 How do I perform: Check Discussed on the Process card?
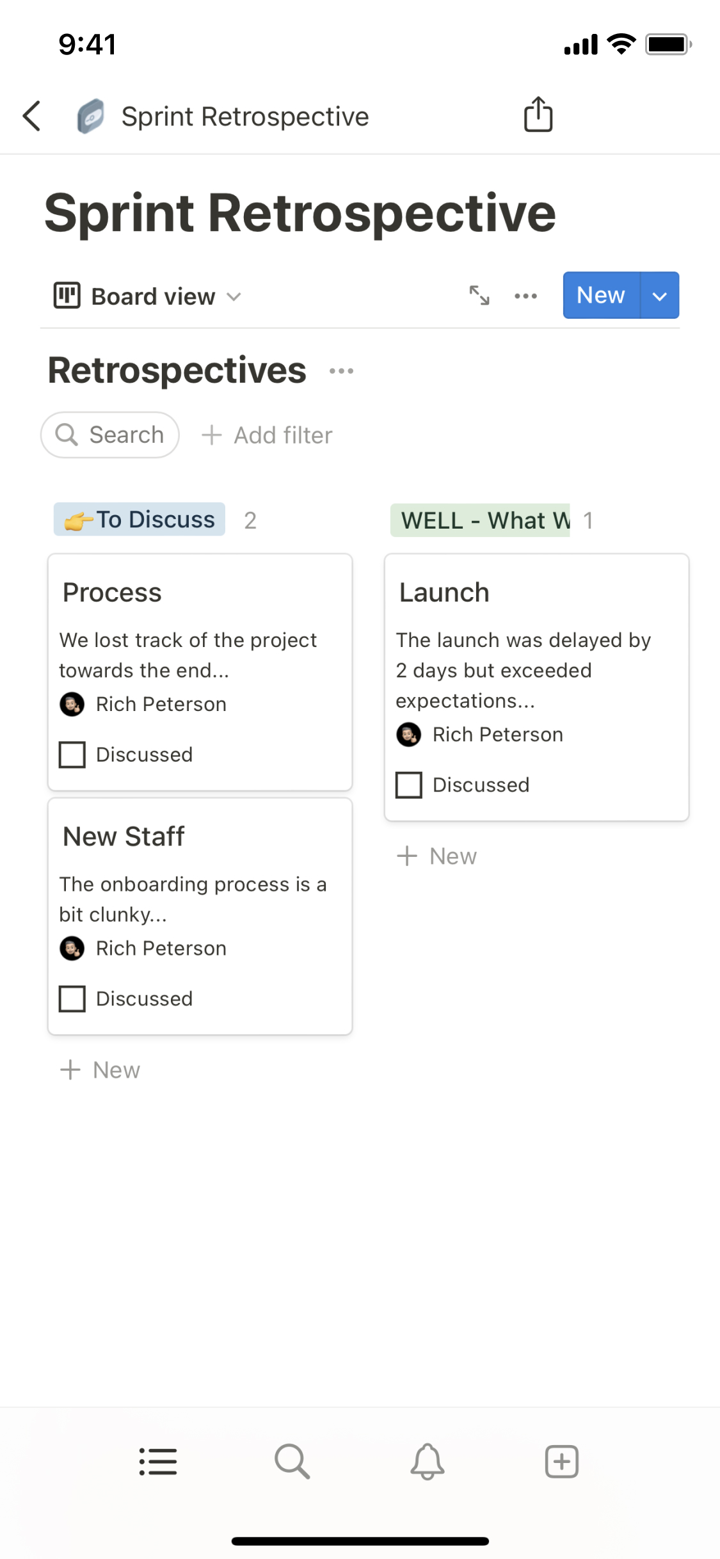pos(72,755)
